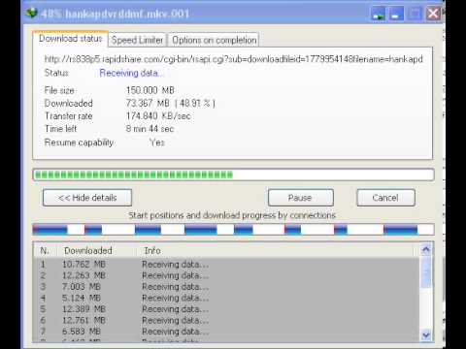
Task: Click the rapidshare download URL text
Action: pyautogui.click(x=233, y=59)
